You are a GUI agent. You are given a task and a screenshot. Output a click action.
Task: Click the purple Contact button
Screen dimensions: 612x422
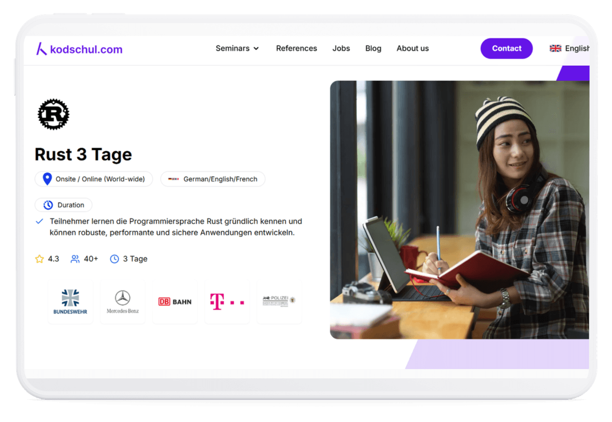506,48
